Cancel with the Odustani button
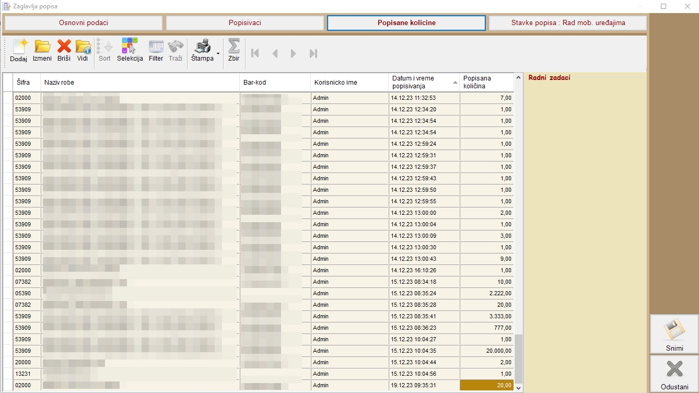 click(x=674, y=374)
